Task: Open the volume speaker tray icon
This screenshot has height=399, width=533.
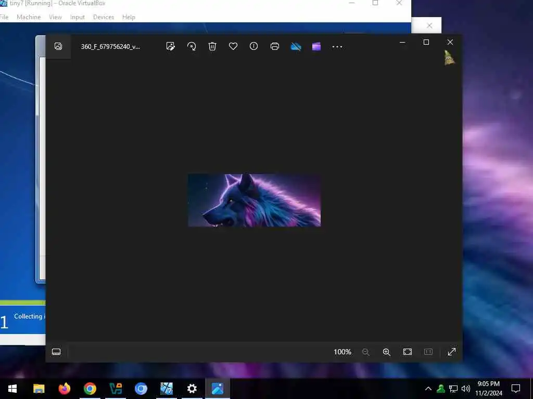Action: click(x=466, y=389)
